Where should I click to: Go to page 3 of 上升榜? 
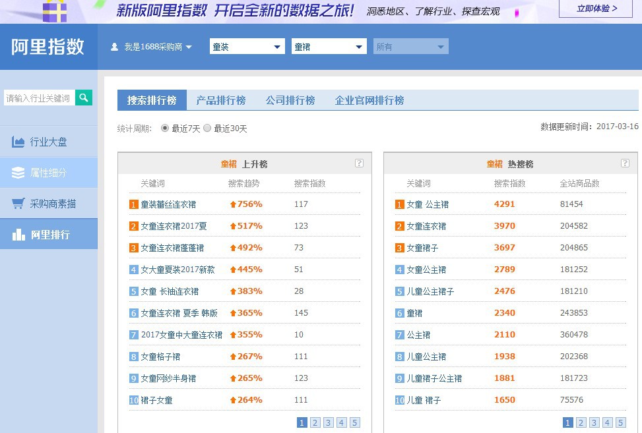(328, 422)
